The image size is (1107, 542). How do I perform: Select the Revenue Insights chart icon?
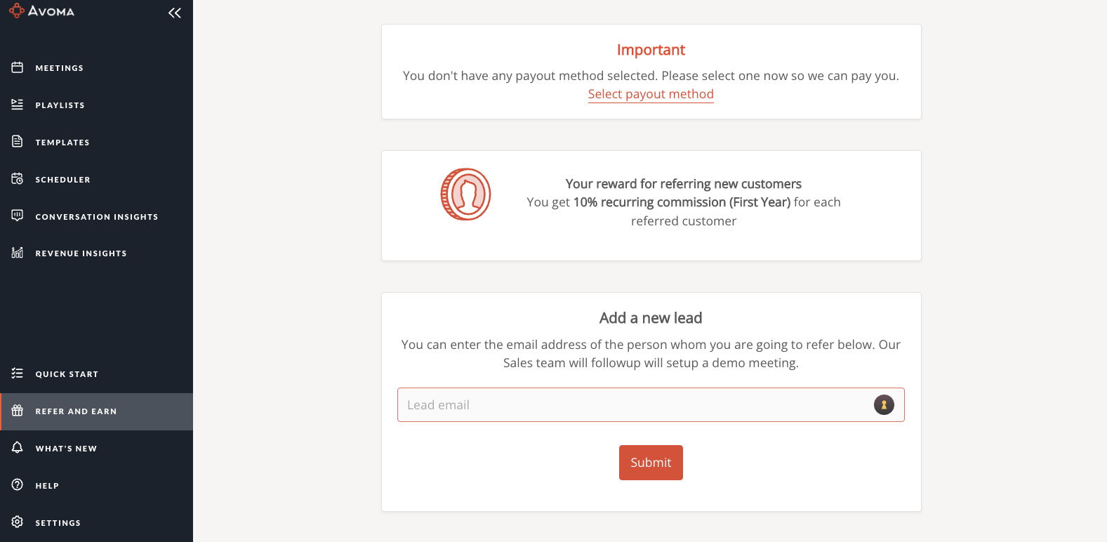pos(18,253)
